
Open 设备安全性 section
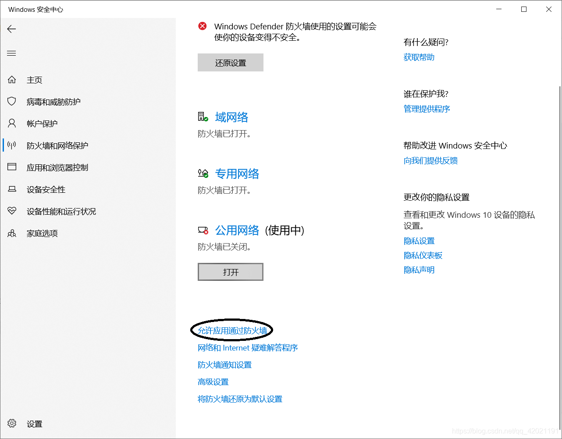(46, 189)
